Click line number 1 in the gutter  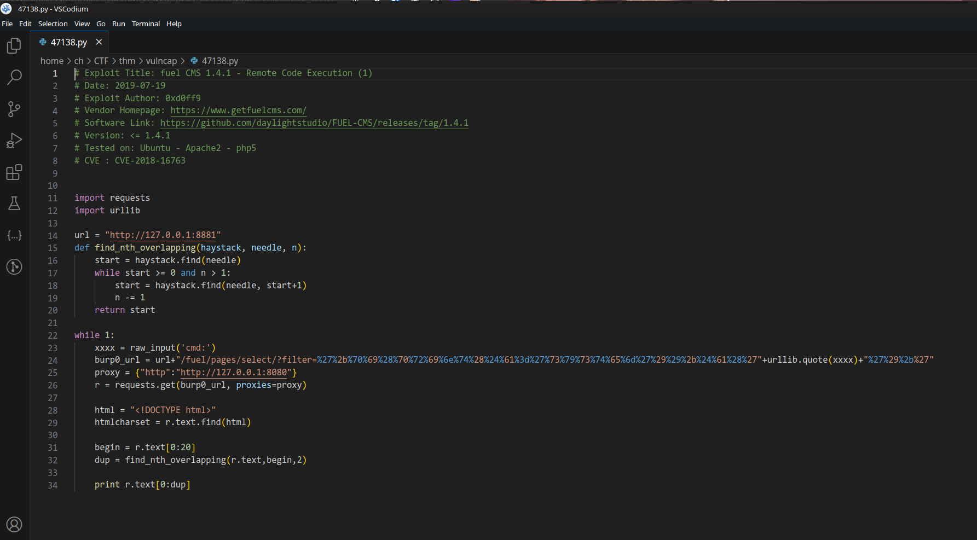[x=55, y=73]
